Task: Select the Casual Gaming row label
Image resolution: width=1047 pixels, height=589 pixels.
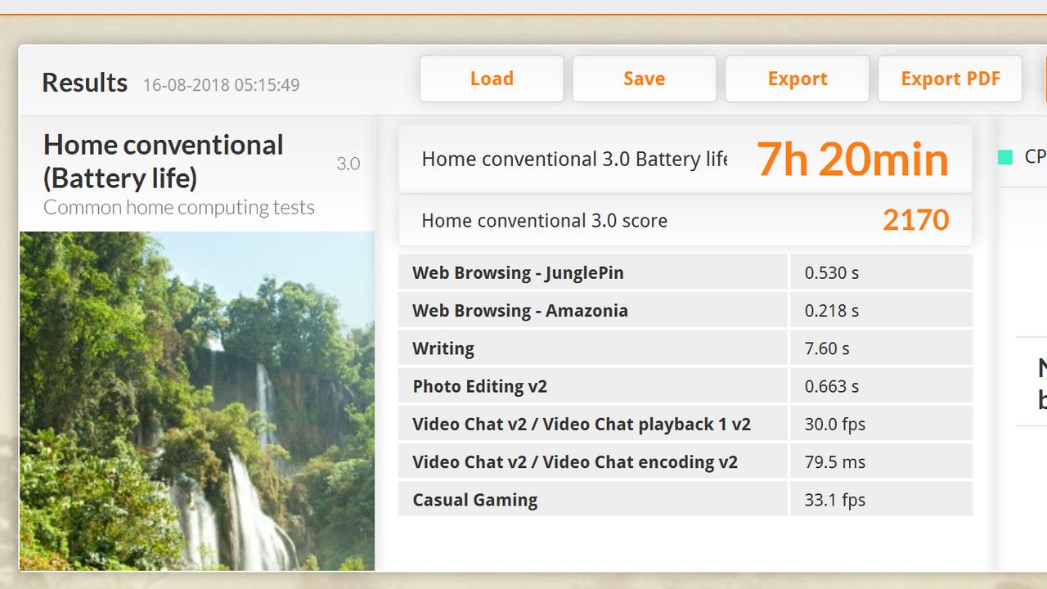Action: (x=475, y=500)
